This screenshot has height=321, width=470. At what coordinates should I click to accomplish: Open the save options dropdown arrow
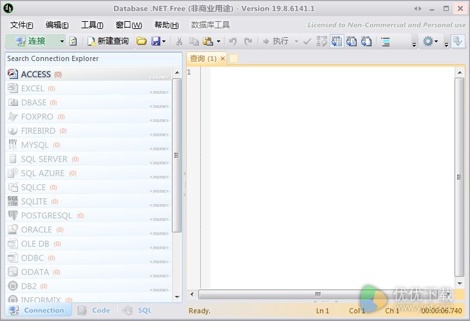tap(164, 41)
